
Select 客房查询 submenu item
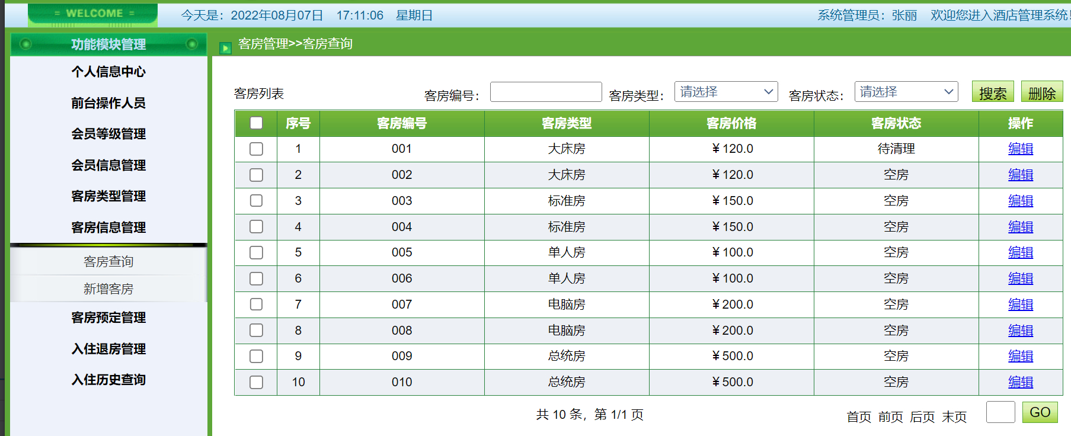point(108,262)
